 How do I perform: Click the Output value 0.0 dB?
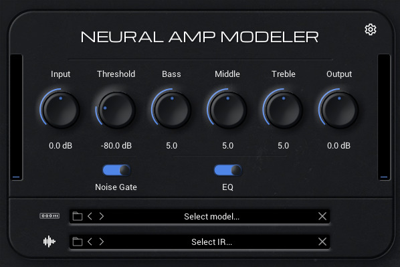click(x=338, y=146)
